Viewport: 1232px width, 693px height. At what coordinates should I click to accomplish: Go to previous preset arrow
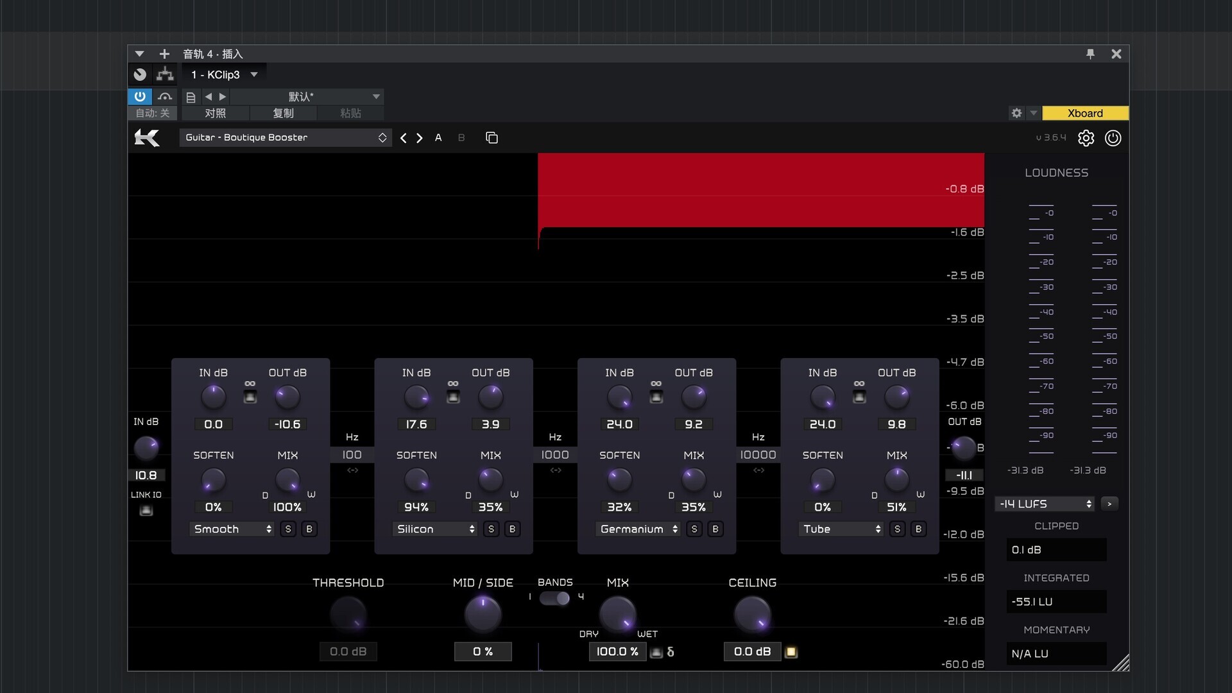click(403, 138)
